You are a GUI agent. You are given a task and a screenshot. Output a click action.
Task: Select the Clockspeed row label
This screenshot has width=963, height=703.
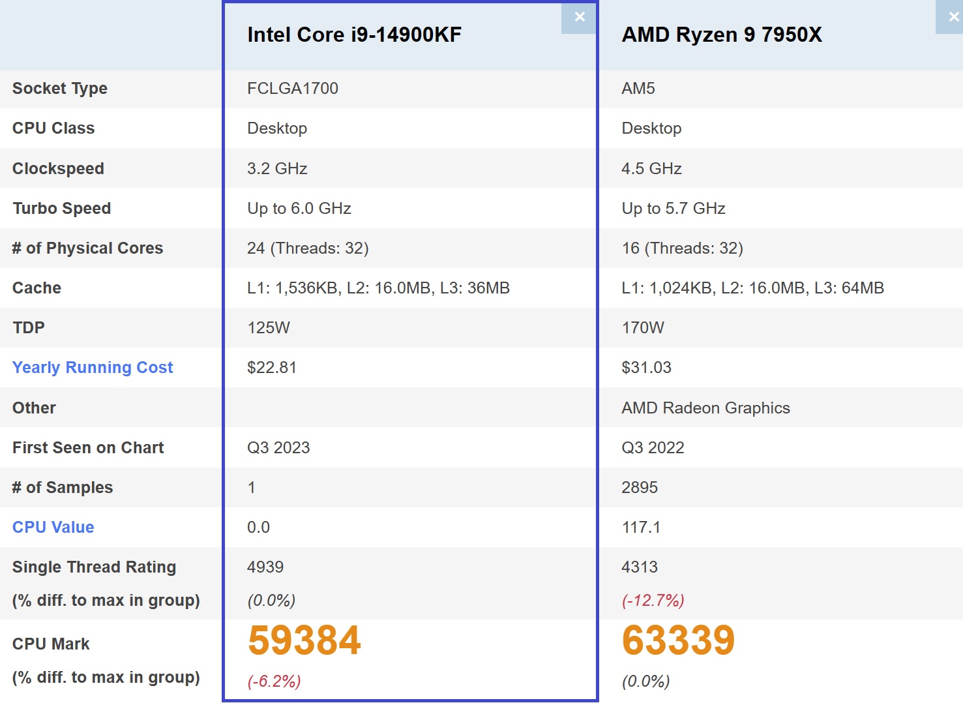[58, 169]
